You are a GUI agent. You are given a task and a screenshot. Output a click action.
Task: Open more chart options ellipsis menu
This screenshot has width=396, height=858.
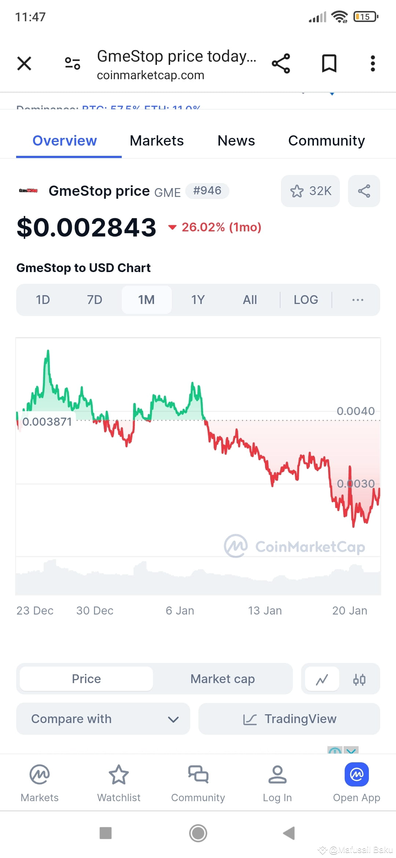[x=357, y=300]
